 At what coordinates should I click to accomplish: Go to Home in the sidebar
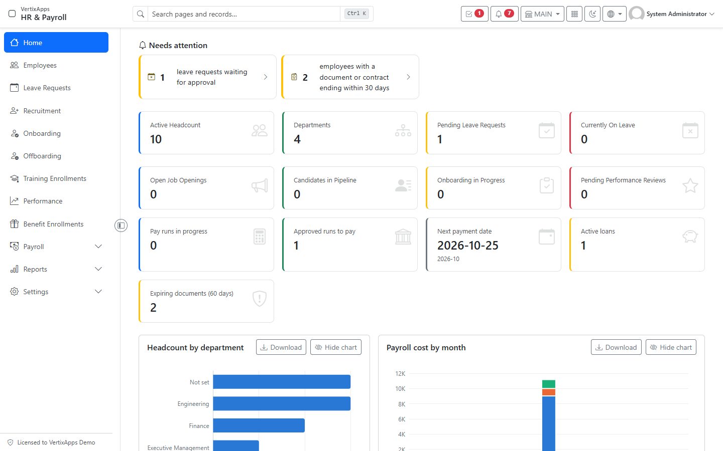[56, 43]
